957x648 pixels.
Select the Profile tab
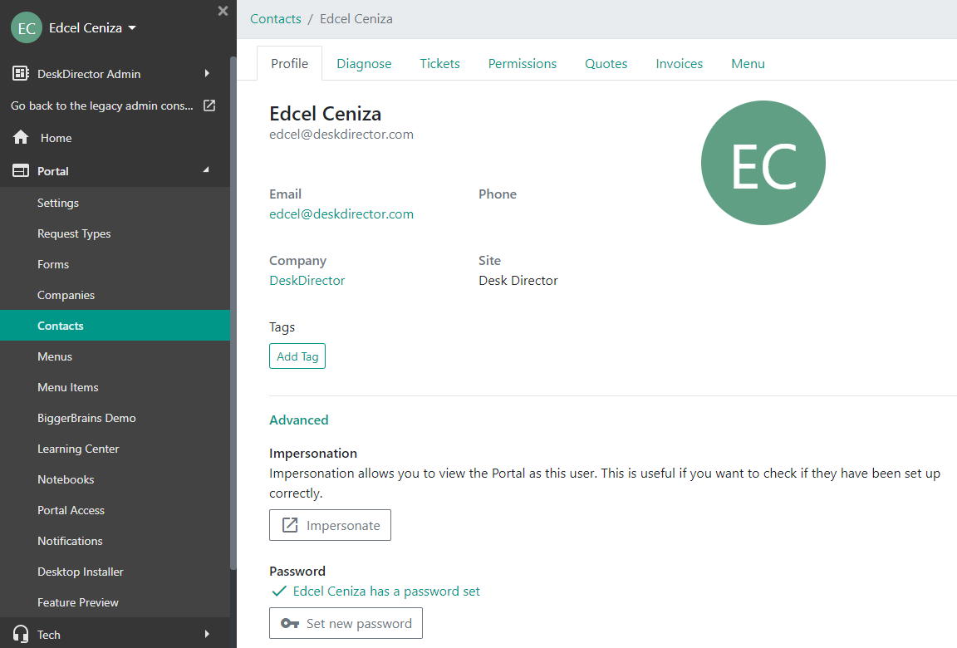tap(289, 63)
